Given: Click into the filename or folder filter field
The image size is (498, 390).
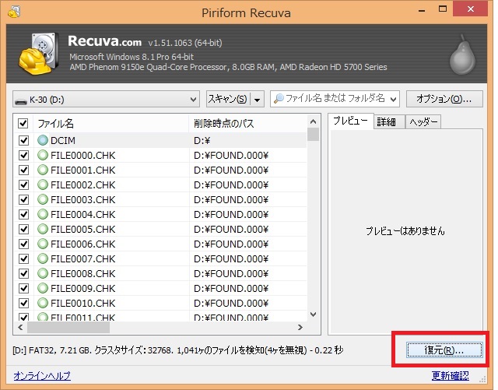Looking at the screenshot, I should [335, 99].
